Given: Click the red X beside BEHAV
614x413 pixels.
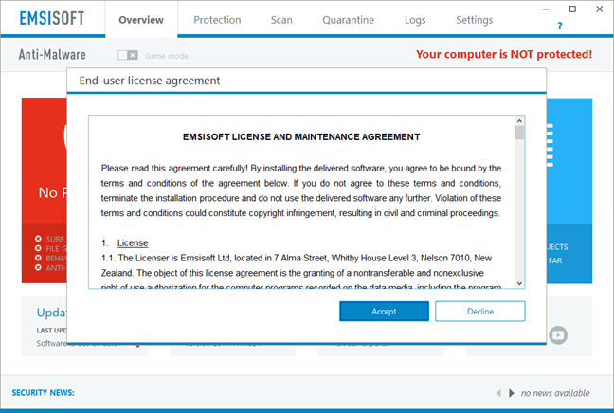Looking at the screenshot, I should coord(38,258).
